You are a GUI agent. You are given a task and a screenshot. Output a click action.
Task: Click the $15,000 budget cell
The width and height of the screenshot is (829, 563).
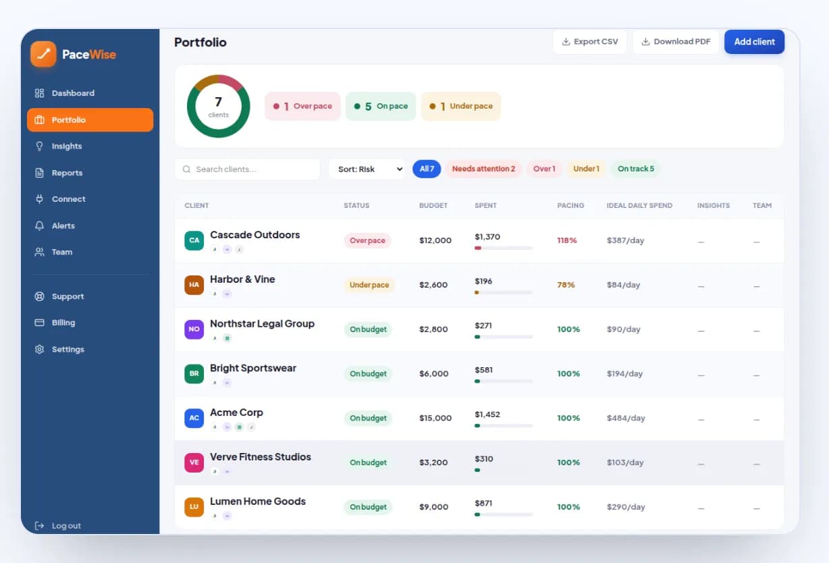point(435,419)
